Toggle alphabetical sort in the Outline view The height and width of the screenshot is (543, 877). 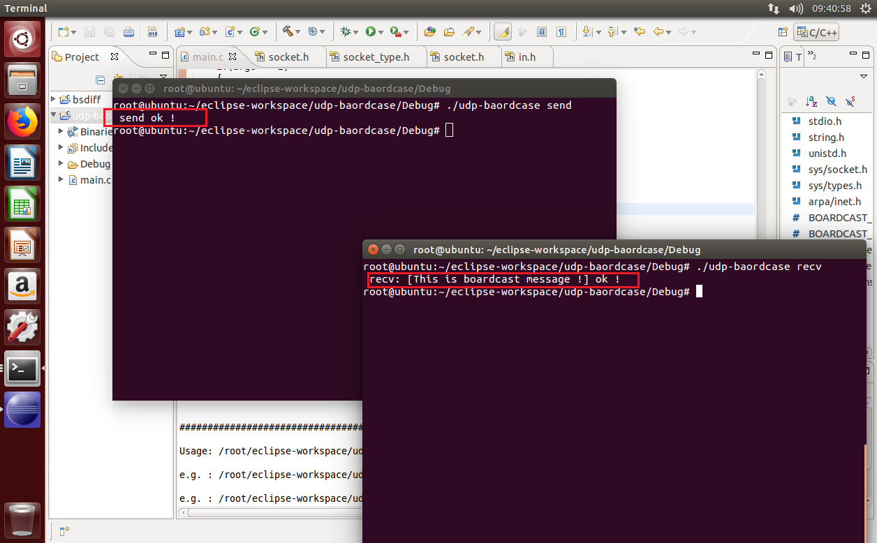point(811,101)
